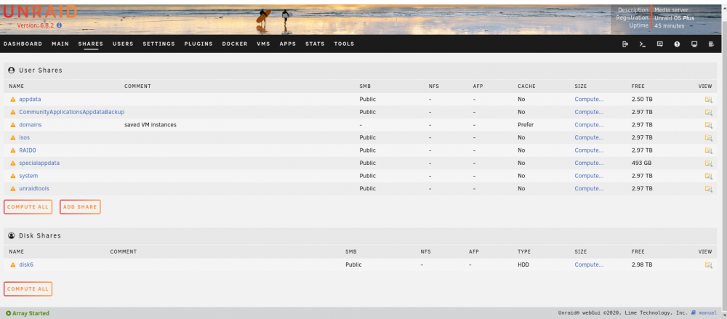Browse the appdata share via its view icon

708,100
